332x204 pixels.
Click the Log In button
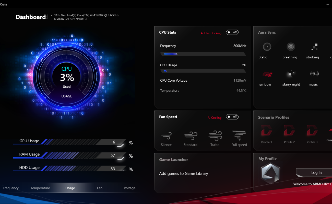pos(316,173)
